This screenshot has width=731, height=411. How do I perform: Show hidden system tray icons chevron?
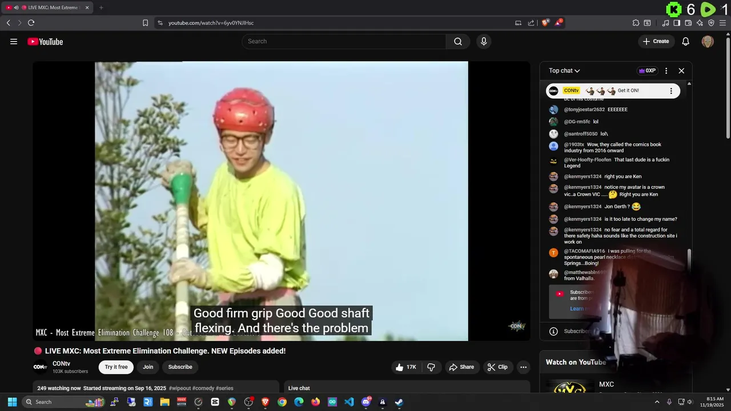click(x=657, y=402)
